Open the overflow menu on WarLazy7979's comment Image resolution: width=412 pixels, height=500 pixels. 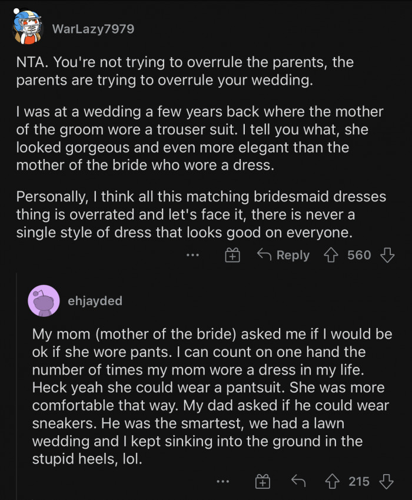coord(192,255)
